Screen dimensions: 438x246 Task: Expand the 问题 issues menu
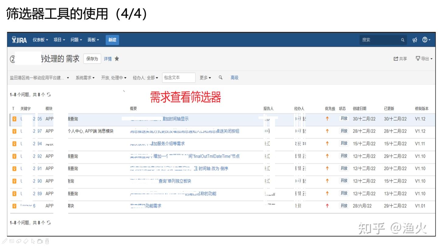pos(76,40)
